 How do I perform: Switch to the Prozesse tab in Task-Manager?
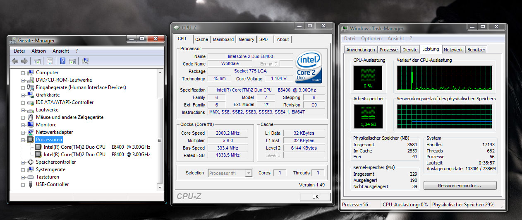[388, 50]
